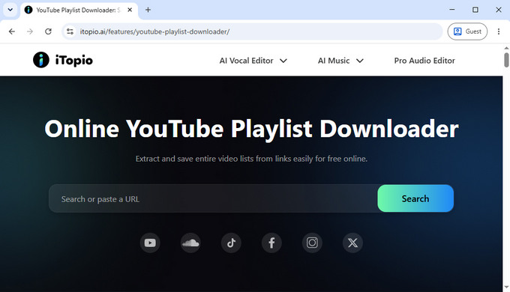This screenshot has width=510, height=292.
Task: Open the tab search dropdown arrow
Action: (10, 10)
